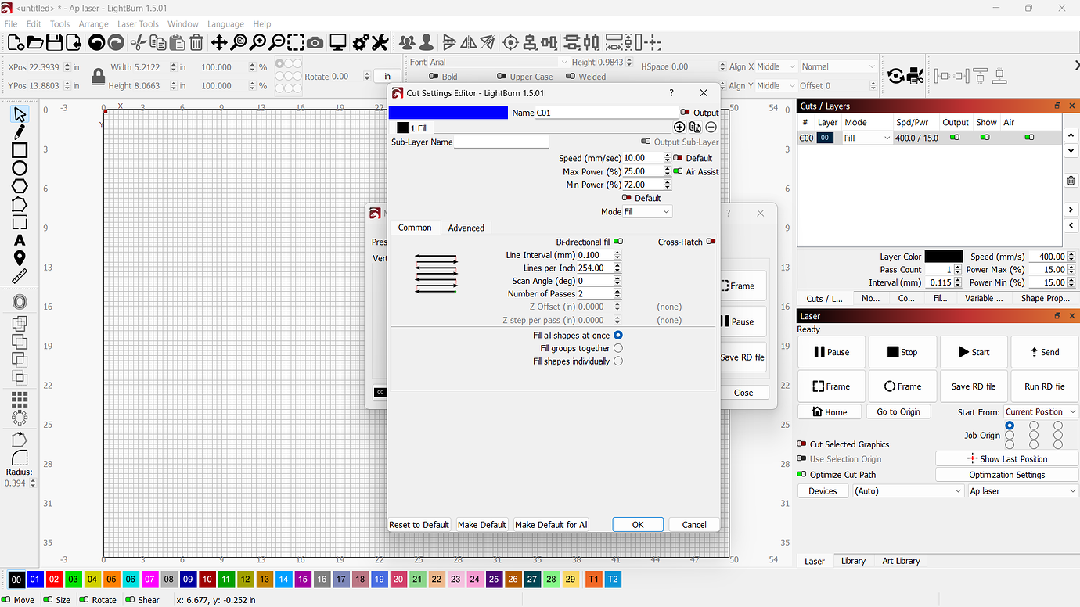Toggle Air Assist in Cut Settings Editor

click(x=676, y=171)
